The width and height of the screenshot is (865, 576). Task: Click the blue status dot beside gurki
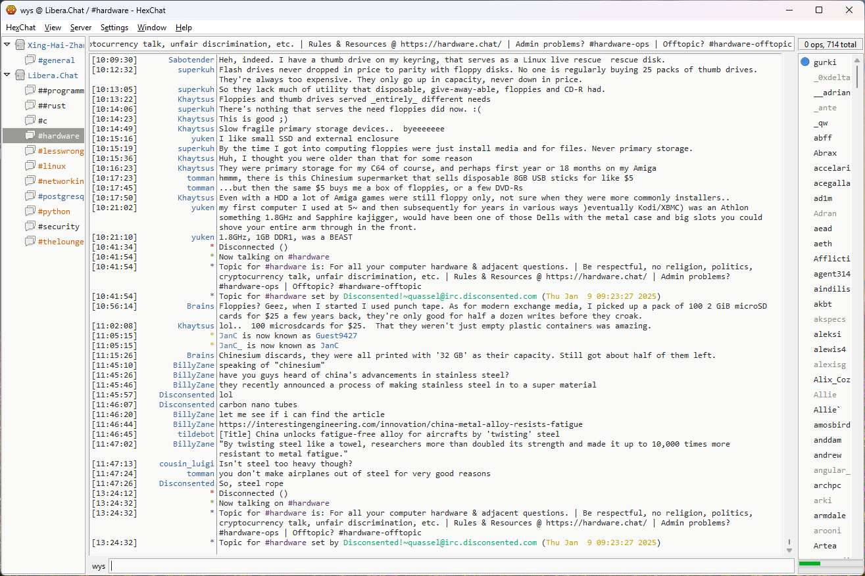[805, 62]
